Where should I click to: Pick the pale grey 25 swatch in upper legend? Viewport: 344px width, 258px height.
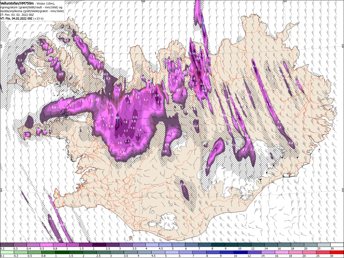[324, 245]
